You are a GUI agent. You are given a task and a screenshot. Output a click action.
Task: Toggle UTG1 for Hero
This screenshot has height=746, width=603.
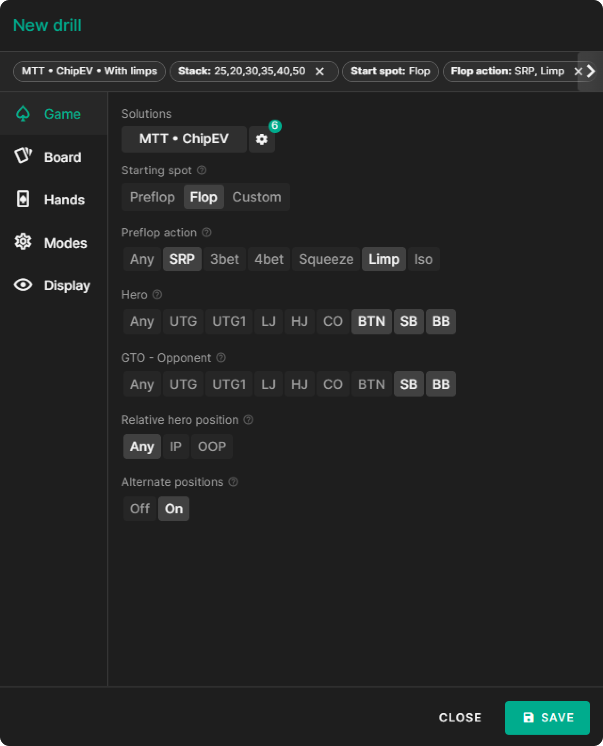[x=229, y=322]
